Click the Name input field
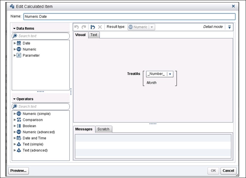246x178 pixels. coord(129,17)
